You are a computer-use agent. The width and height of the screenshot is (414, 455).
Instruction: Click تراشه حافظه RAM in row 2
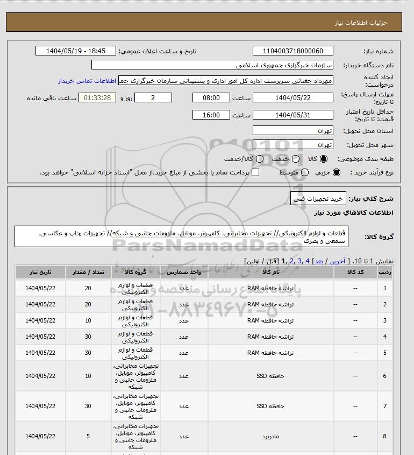click(270, 304)
